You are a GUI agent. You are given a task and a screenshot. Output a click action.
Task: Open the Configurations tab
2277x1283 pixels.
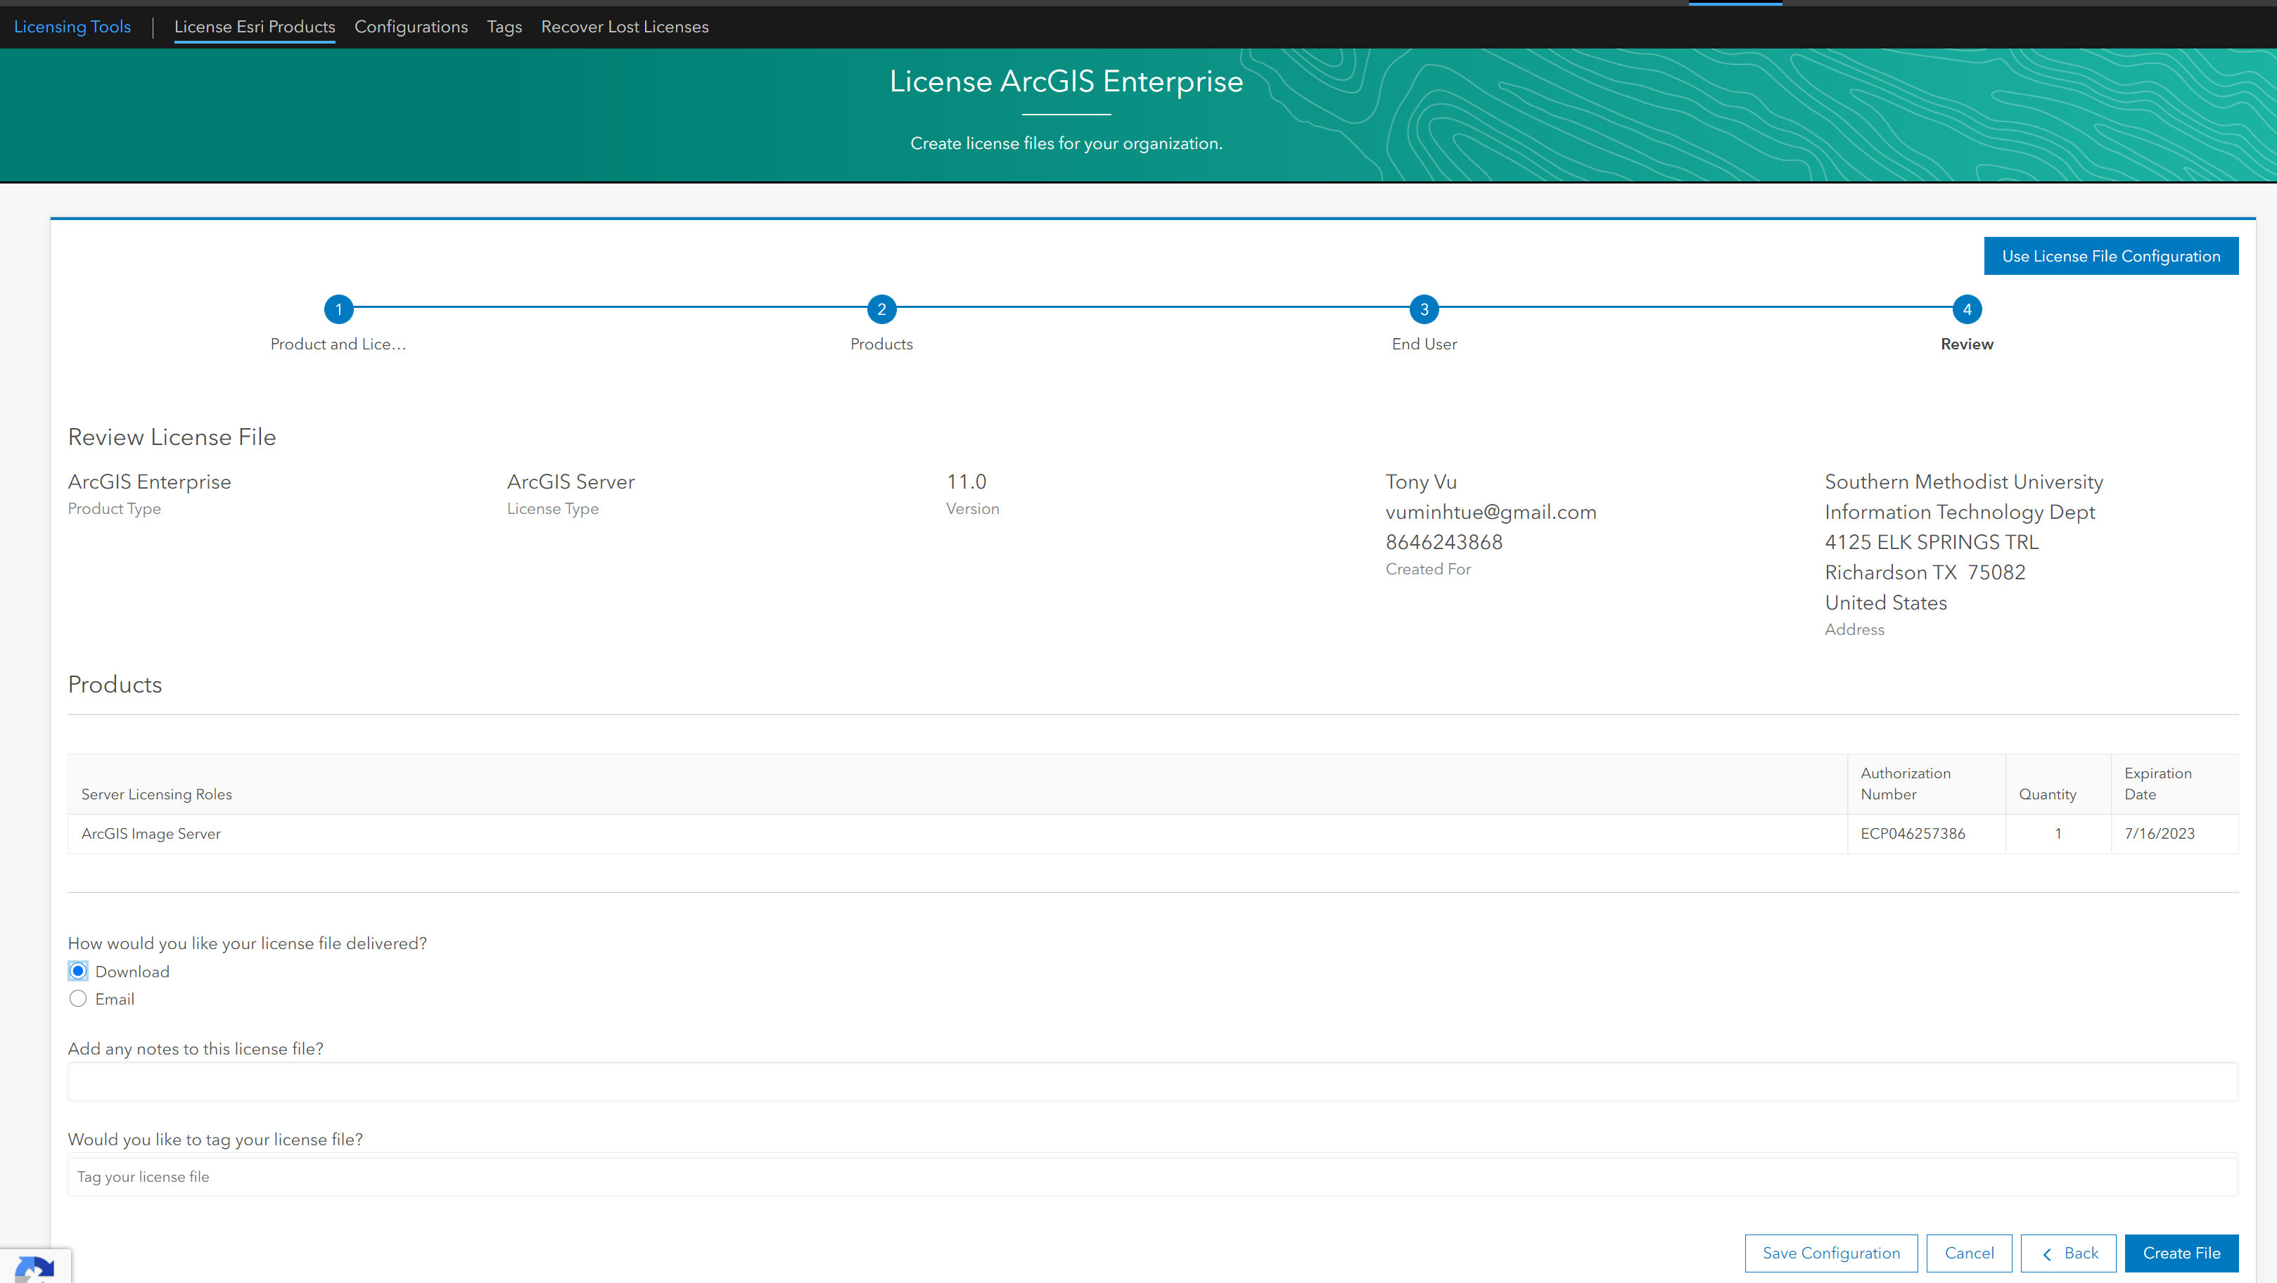pos(411,27)
